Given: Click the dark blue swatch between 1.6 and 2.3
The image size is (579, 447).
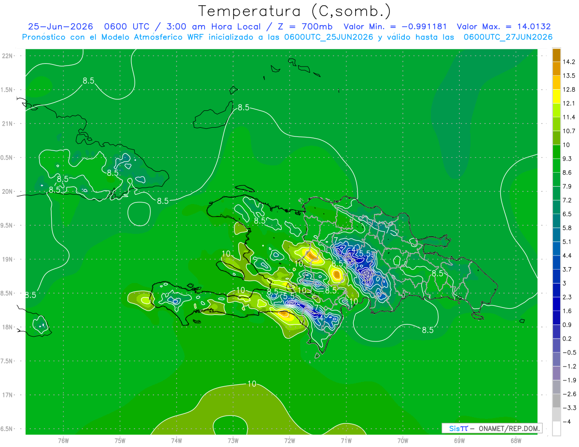Looking at the screenshot, I should pyautogui.click(x=556, y=304).
